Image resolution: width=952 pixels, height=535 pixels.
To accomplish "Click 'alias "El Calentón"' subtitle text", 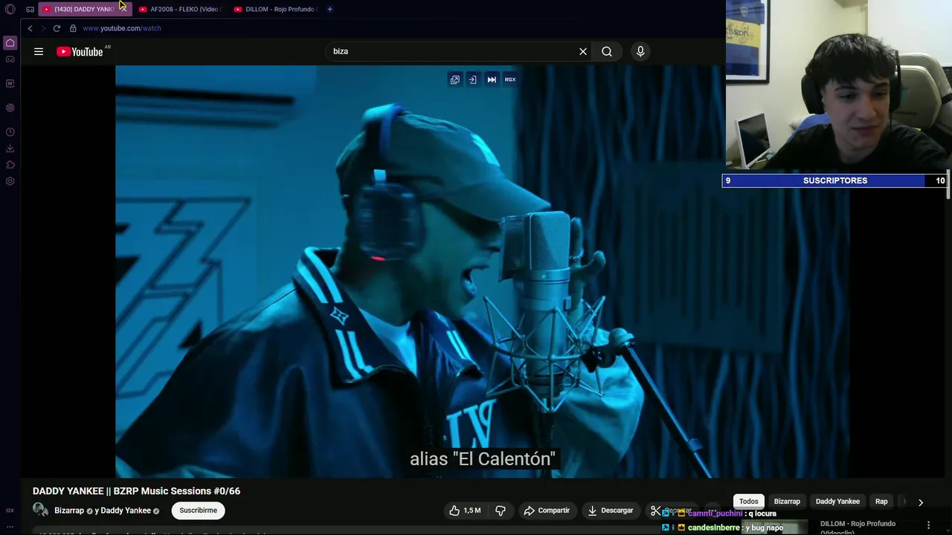I will pyautogui.click(x=482, y=458).
